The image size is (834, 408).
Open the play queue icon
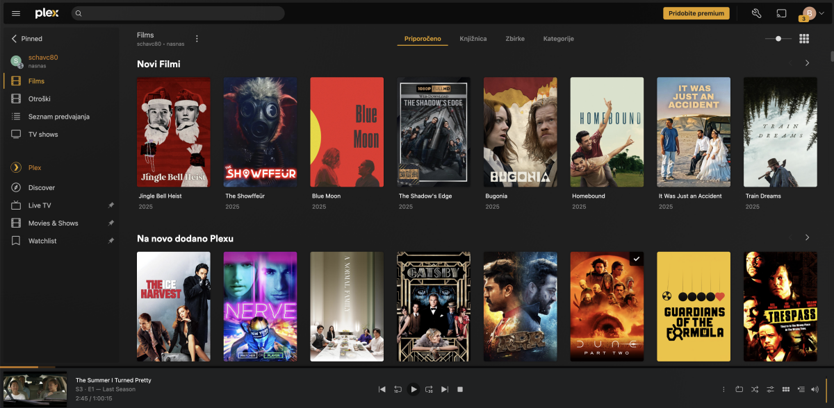tap(801, 389)
